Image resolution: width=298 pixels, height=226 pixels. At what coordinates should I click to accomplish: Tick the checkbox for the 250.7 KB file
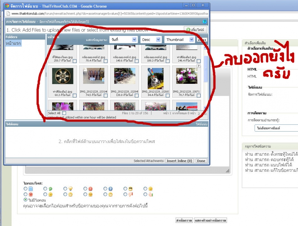(75, 61)
